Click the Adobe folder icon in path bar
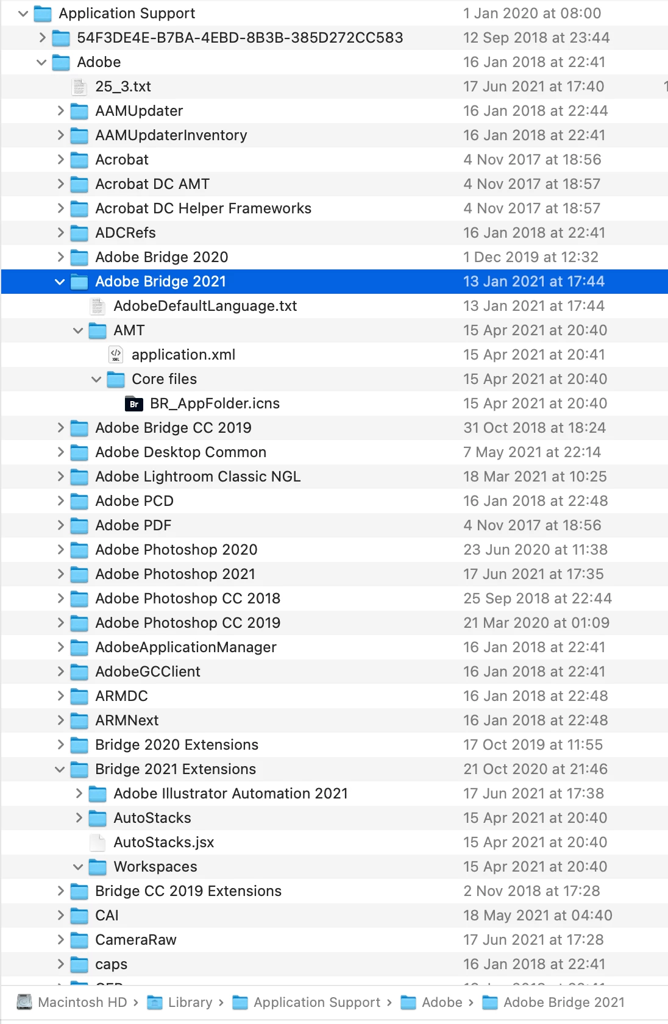The width and height of the screenshot is (668, 1024). (x=408, y=1003)
